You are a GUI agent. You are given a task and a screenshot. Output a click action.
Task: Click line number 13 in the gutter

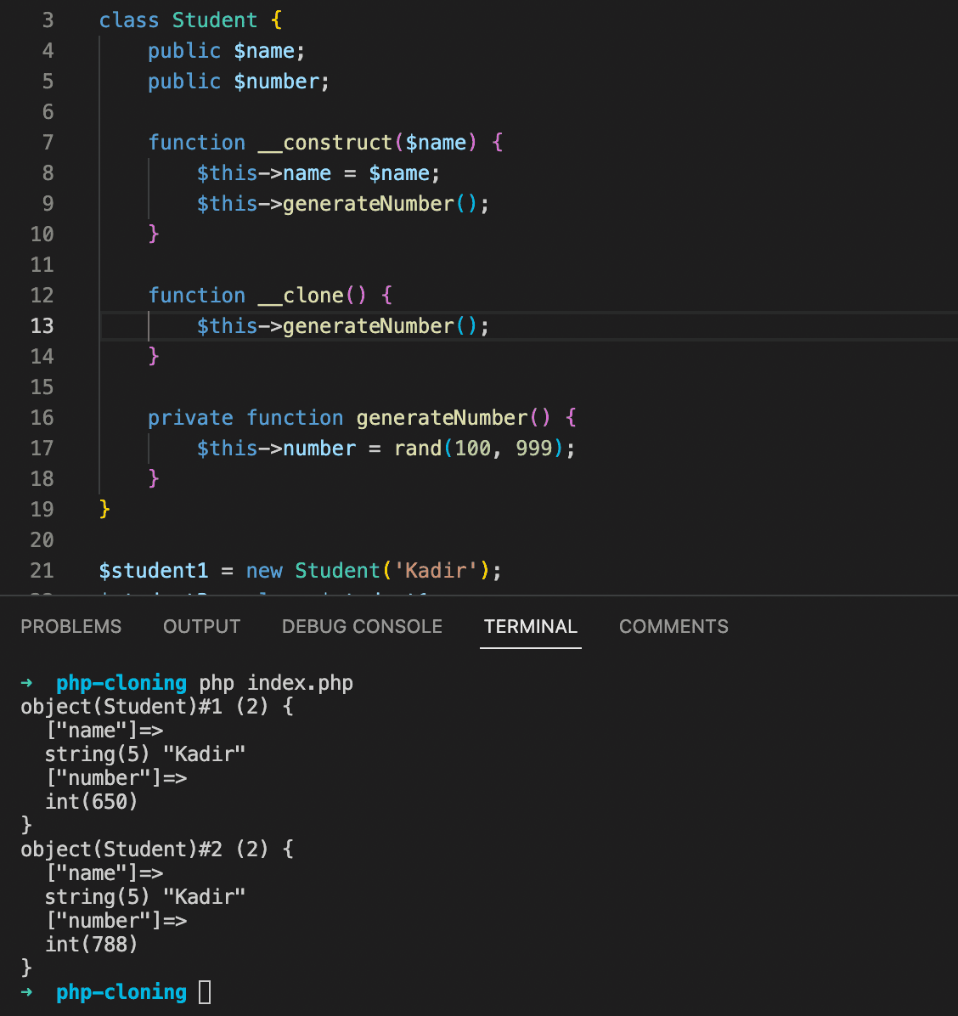click(x=42, y=325)
